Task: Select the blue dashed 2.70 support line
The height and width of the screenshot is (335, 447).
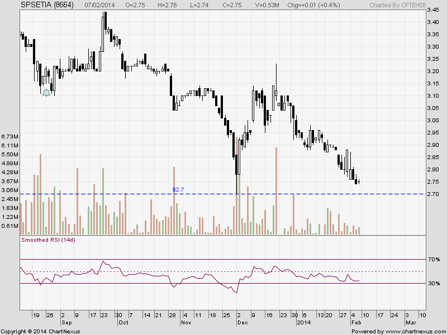Action: point(223,194)
